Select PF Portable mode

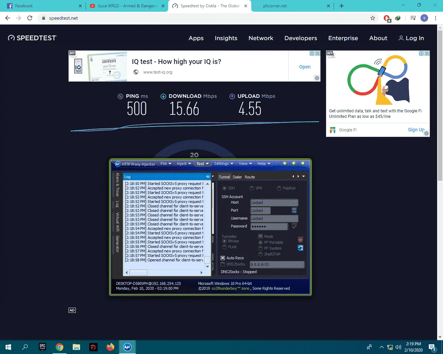[x=261, y=242]
